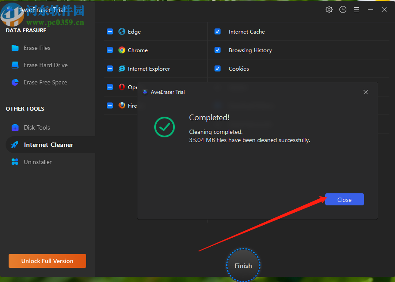Toggle the Chrome browser checkbox
The height and width of the screenshot is (282, 395).
tap(110, 50)
